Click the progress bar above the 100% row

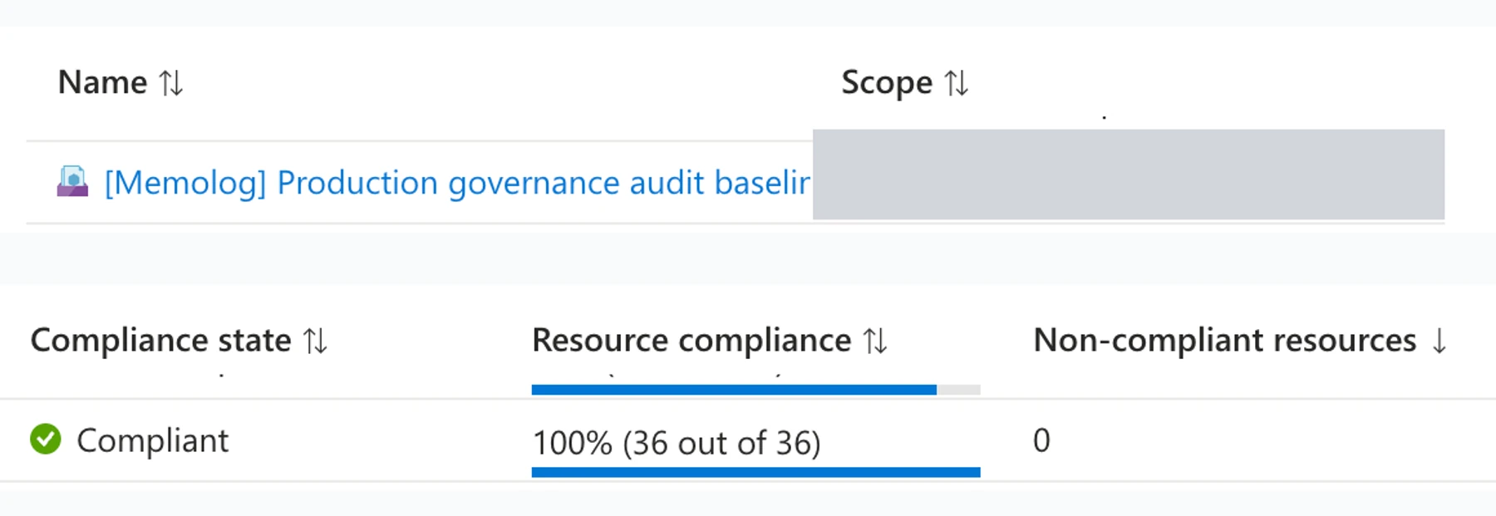point(756,390)
